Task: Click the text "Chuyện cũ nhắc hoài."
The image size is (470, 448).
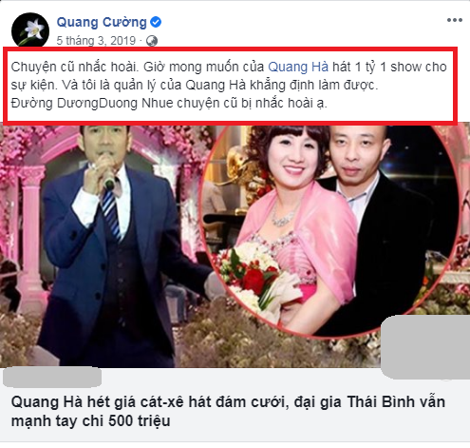Action: click(x=75, y=67)
